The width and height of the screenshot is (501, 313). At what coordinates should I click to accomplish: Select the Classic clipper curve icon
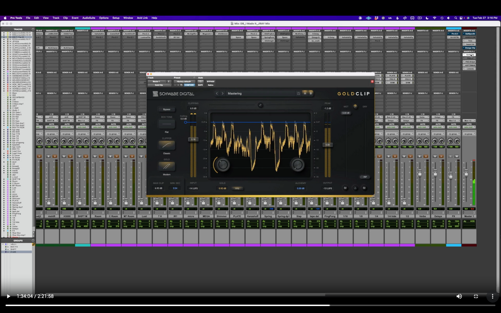(x=167, y=145)
